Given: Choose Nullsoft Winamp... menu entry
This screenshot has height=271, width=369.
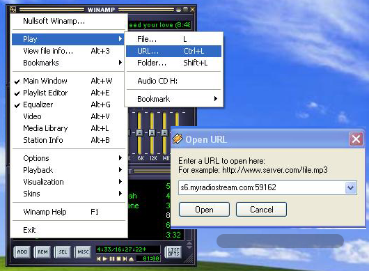Looking at the screenshot, I should (68, 21).
